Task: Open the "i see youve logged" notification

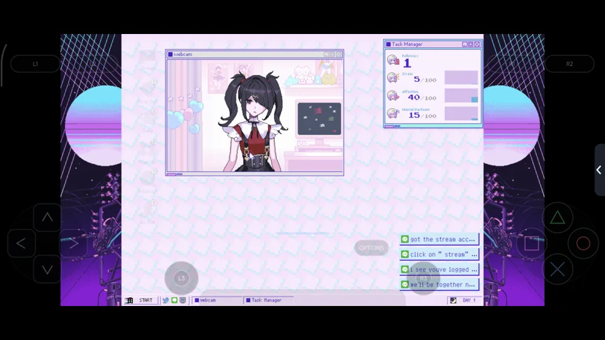Action: [x=439, y=269]
